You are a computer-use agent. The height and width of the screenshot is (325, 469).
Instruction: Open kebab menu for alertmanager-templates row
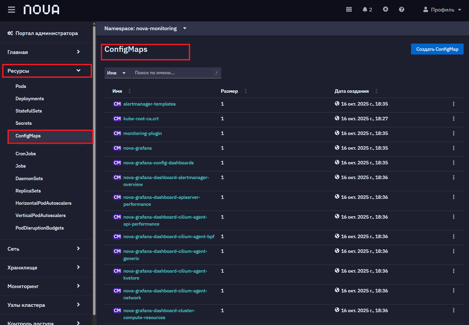[x=453, y=104]
